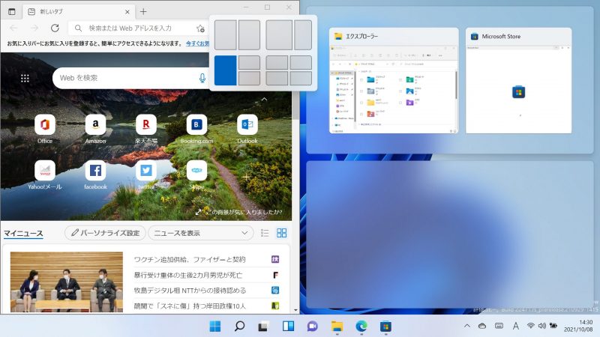Go forward with the forward arrow

coord(34,28)
